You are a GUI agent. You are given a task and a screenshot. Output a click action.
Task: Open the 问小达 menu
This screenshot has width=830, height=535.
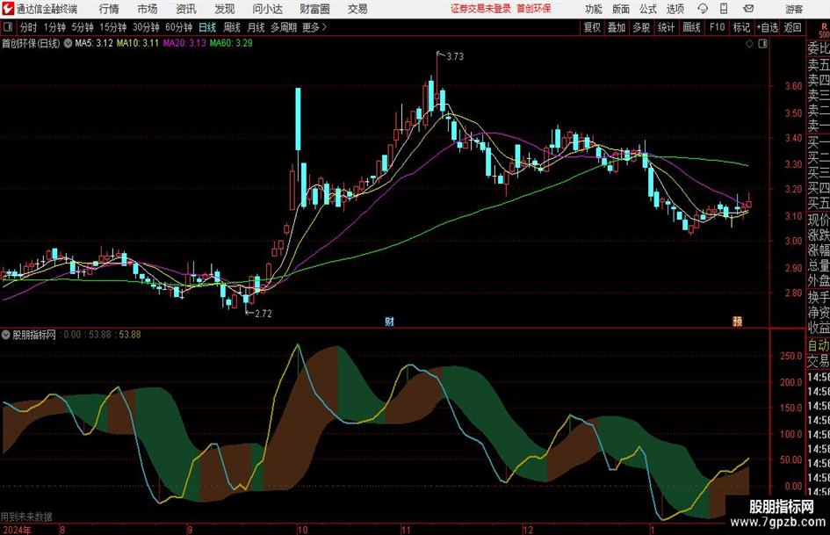pos(267,9)
